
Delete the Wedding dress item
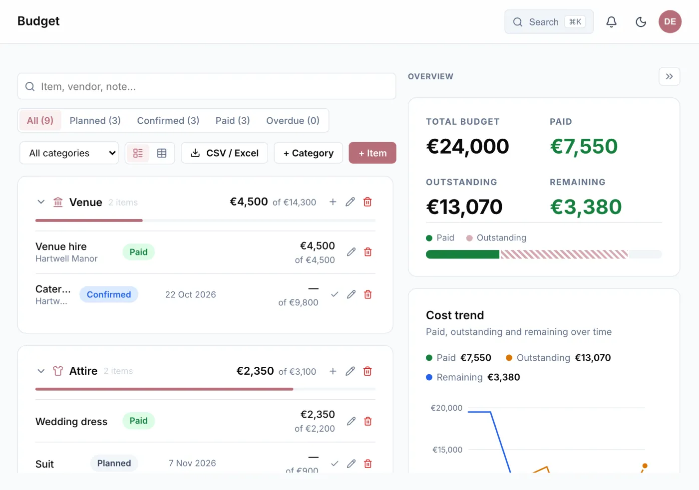click(x=368, y=421)
